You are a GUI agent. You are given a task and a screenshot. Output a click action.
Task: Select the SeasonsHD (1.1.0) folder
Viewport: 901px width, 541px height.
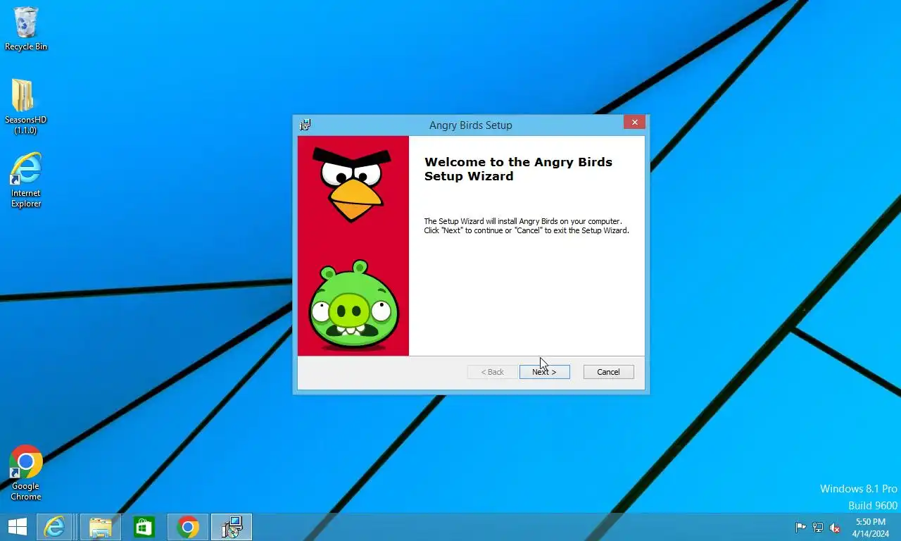25,106
